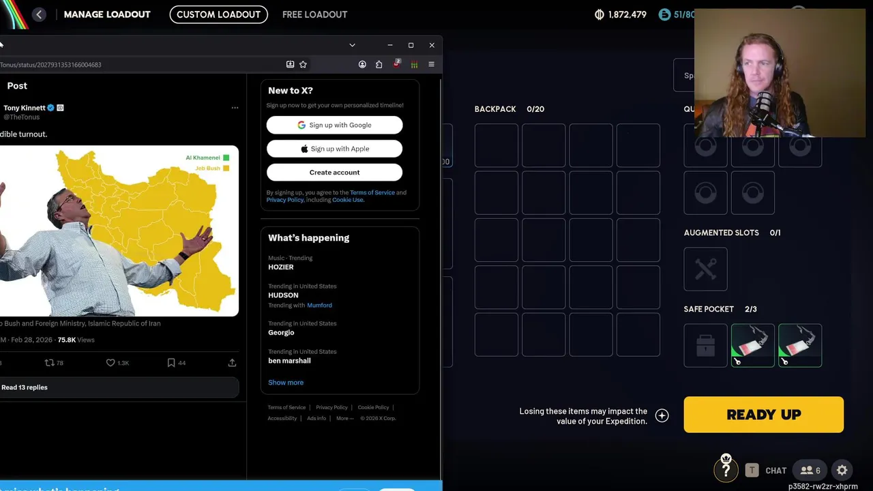Image resolution: width=873 pixels, height=491 pixels.
Task: Open the help question mark icon
Action: tap(726, 470)
